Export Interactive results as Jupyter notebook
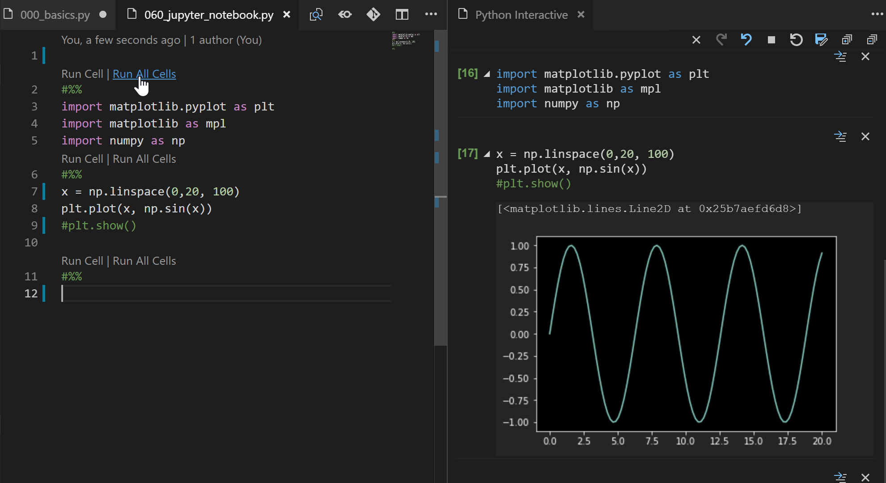Viewport: 886px width, 483px height. coord(821,40)
